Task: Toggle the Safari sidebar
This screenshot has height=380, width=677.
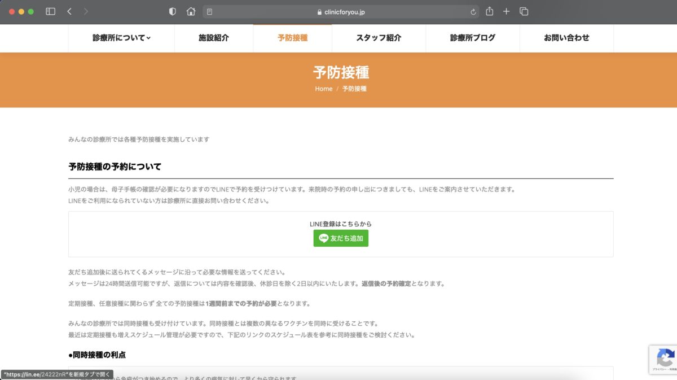Action: pyautogui.click(x=50, y=11)
